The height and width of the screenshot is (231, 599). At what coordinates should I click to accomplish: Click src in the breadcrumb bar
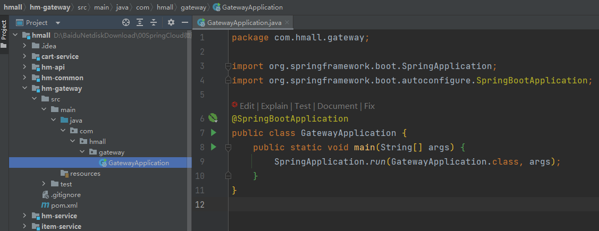pyautogui.click(x=82, y=7)
